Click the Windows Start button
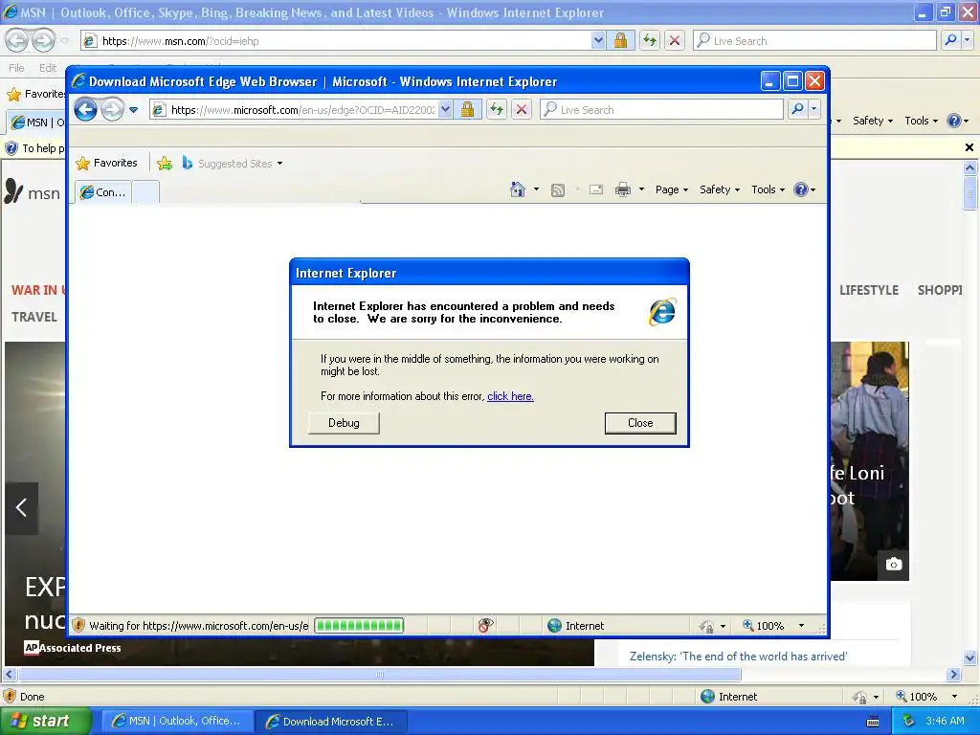Screen dimensions: 980x735 (x=45, y=721)
